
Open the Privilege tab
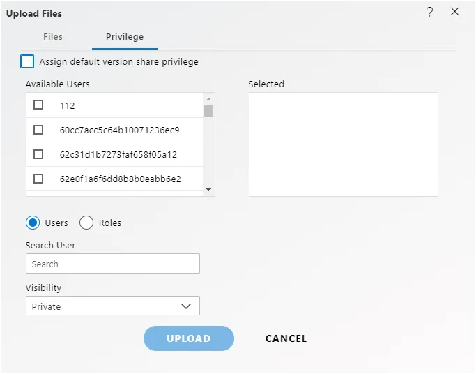coord(125,37)
